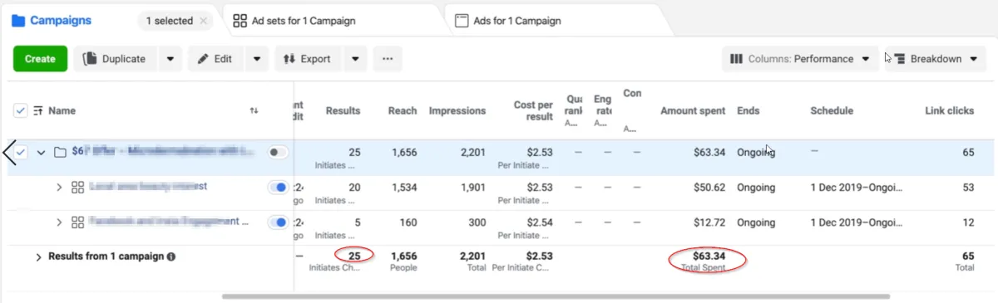Expand the Results from 1 campaign row

pos(38,257)
